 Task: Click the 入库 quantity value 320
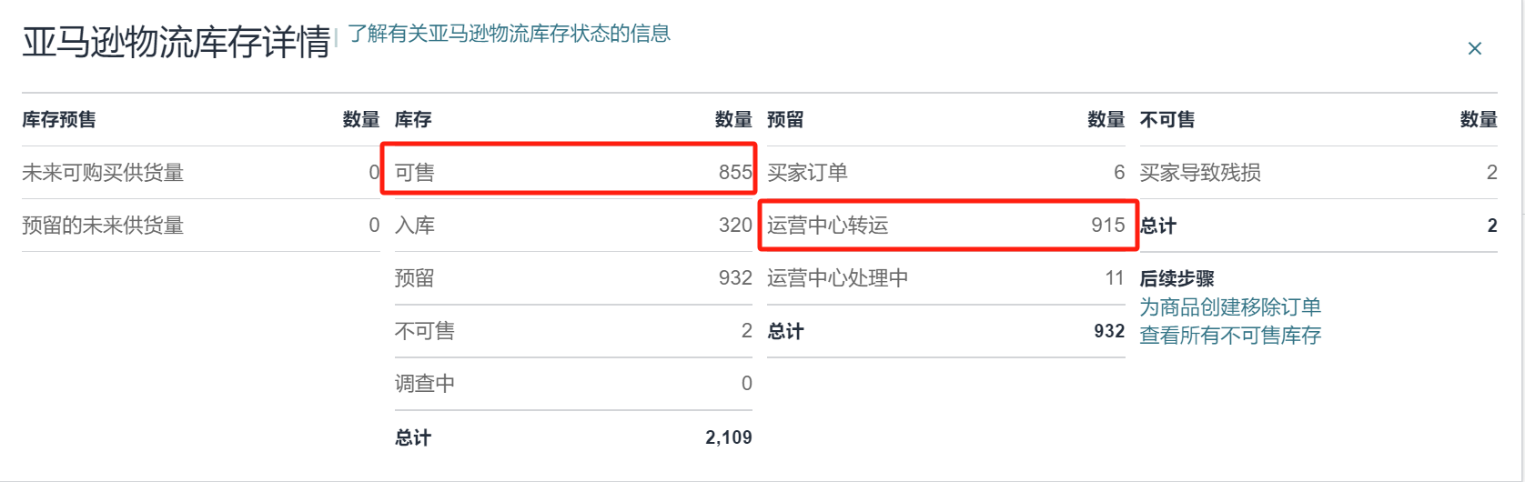coord(735,226)
